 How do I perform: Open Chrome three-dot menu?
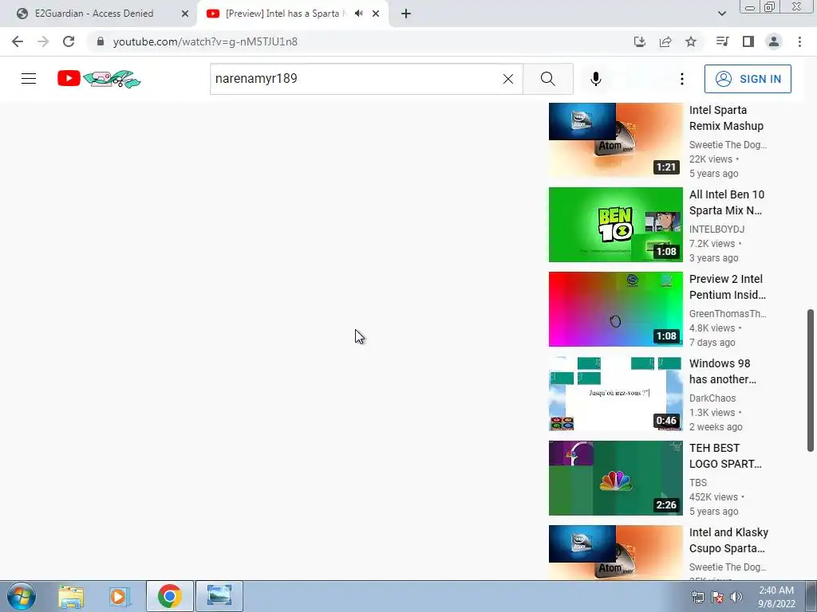pos(799,41)
